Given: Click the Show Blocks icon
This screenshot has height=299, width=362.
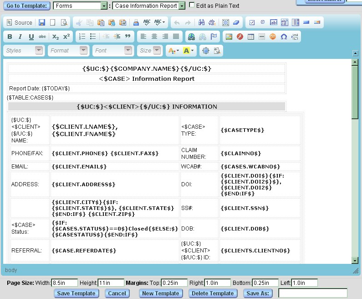Looking at the screenshot, I should (217, 51).
